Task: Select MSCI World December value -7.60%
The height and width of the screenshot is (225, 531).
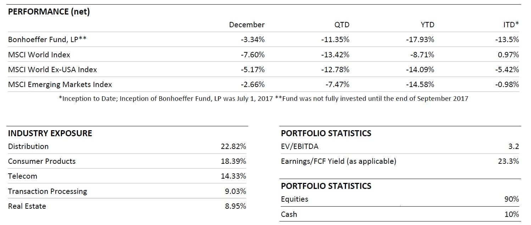Action: tap(252, 55)
